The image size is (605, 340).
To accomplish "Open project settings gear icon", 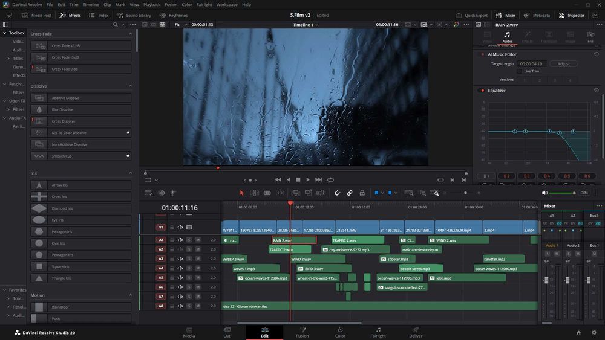I will (x=594, y=333).
